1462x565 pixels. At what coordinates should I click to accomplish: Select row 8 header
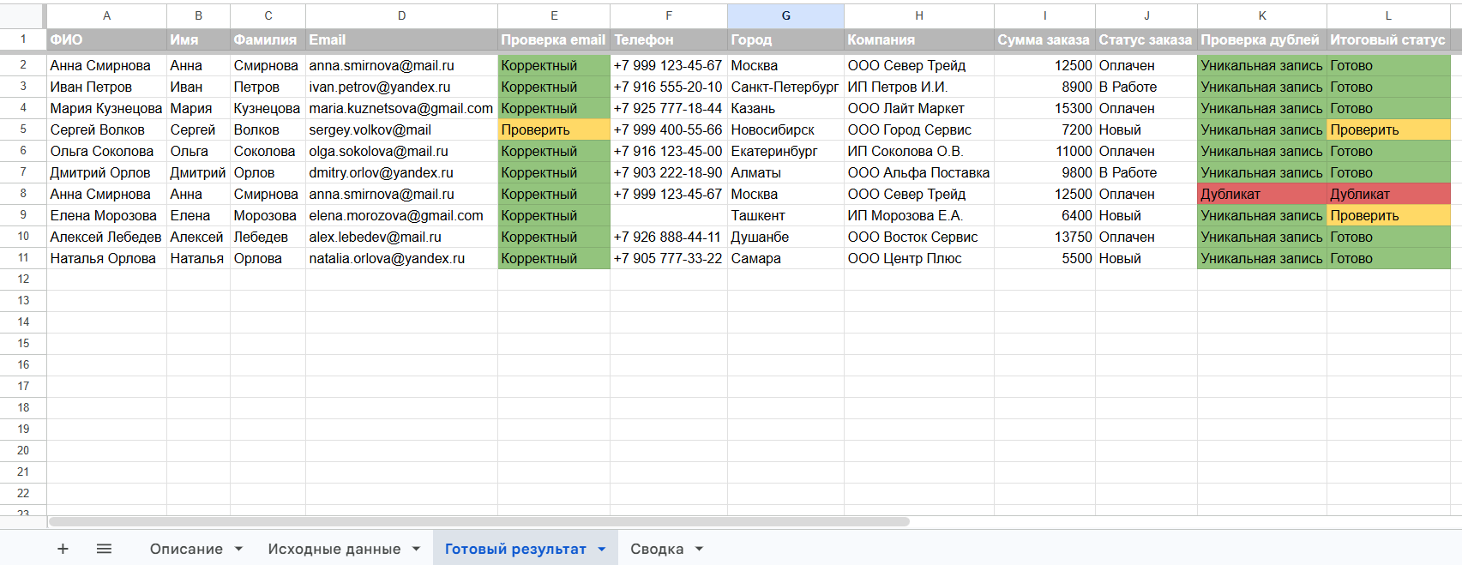[23, 194]
